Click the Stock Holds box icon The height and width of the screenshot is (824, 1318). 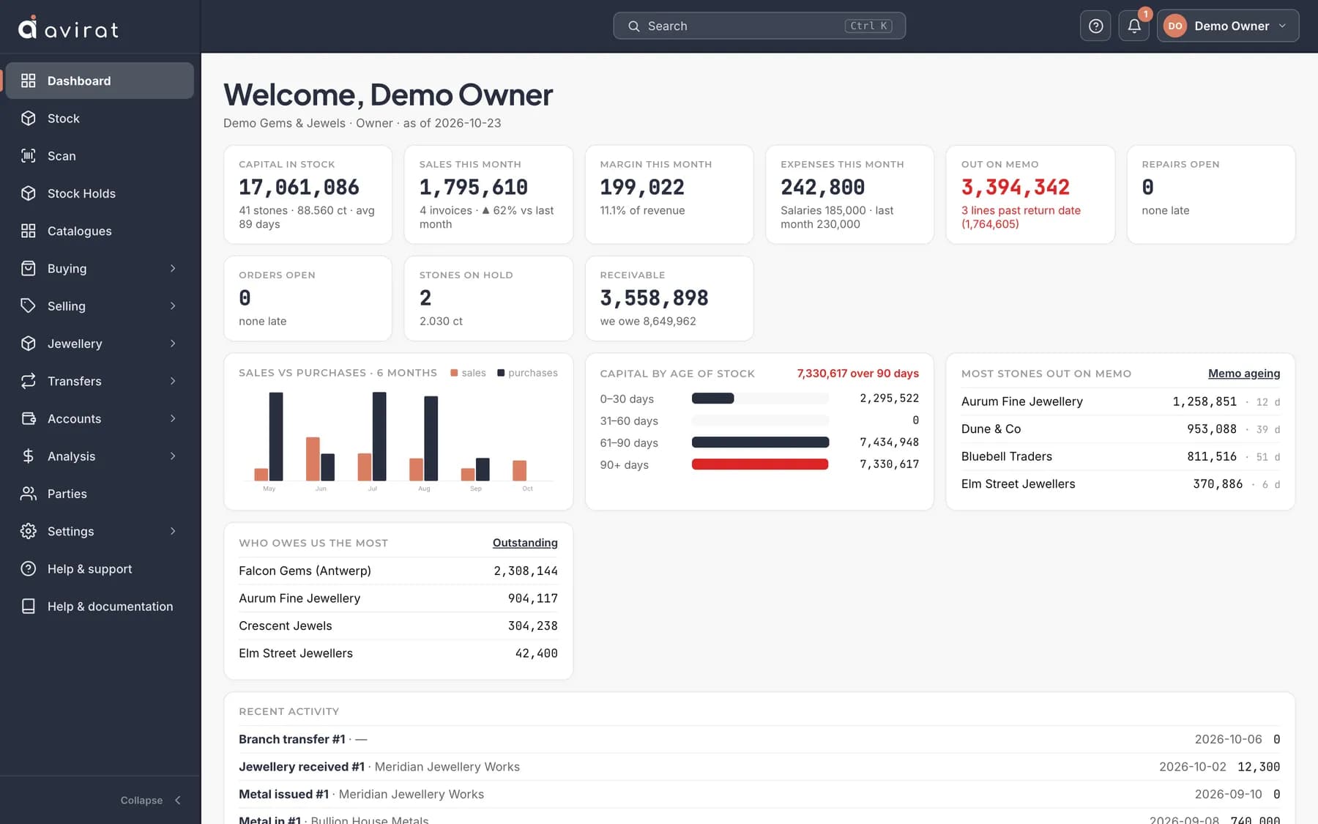(x=29, y=193)
